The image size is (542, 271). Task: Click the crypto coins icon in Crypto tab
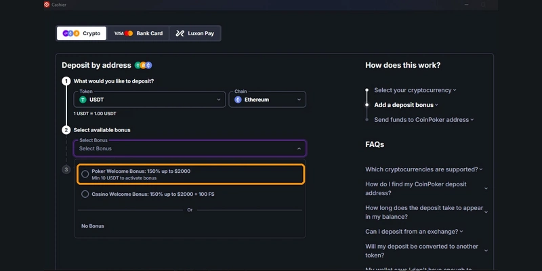pyautogui.click(x=71, y=33)
